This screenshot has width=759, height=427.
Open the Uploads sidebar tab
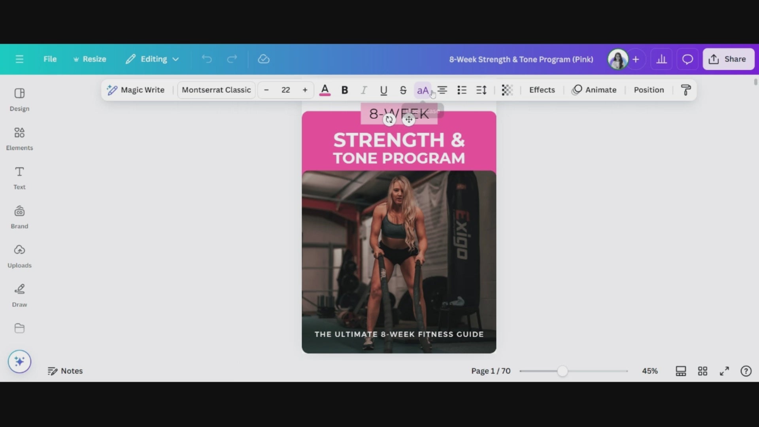pos(19,256)
